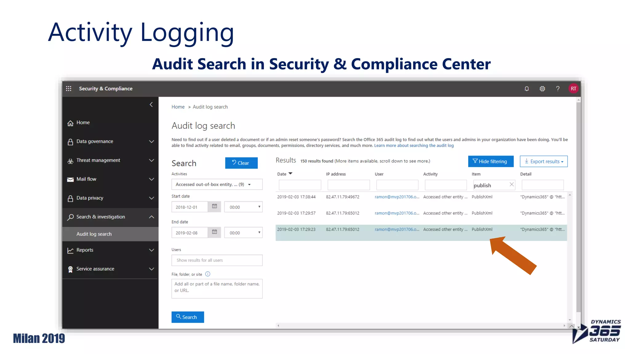Open the Activities dropdown
The image size is (630, 354).
pos(217,184)
